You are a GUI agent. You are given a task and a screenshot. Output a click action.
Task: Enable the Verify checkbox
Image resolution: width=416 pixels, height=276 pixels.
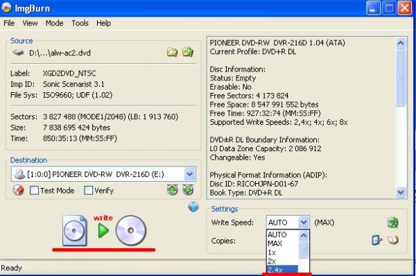[88, 190]
